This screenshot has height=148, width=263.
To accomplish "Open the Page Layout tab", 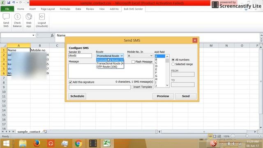I will pyautogui.click(x=48, y=9).
